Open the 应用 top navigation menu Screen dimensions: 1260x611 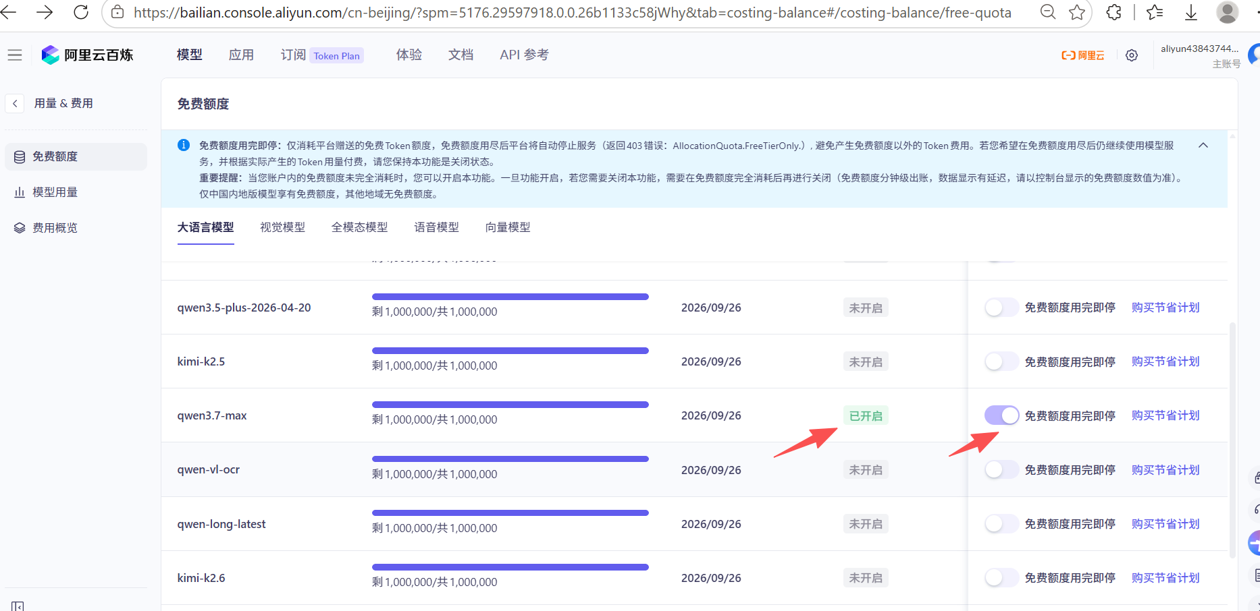tap(241, 55)
